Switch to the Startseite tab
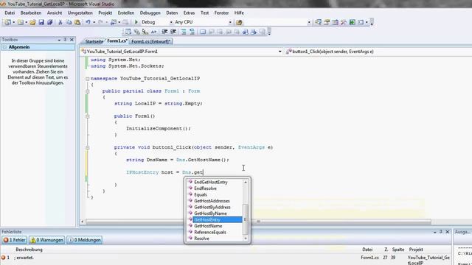The width and height of the screenshot is (472, 265). pyautogui.click(x=94, y=41)
